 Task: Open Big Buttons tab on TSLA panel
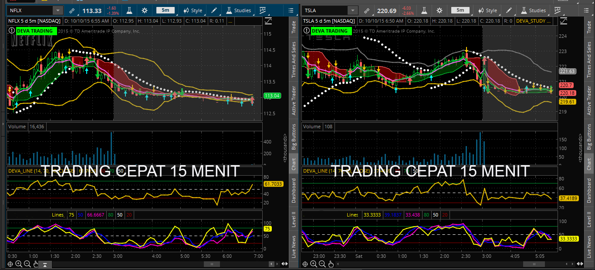pos(589,137)
